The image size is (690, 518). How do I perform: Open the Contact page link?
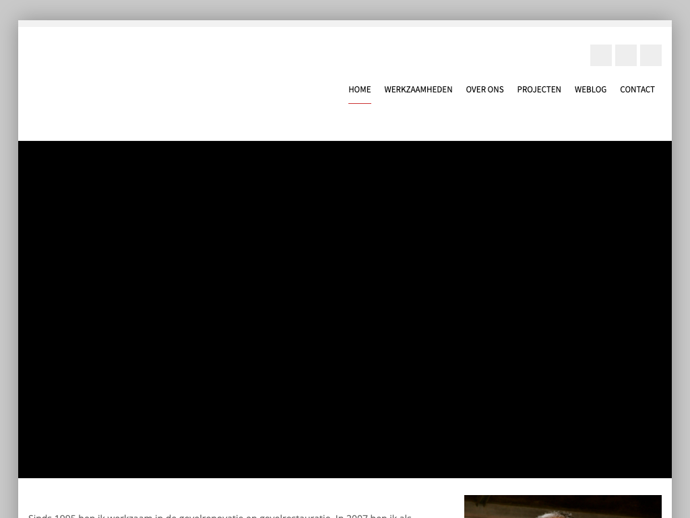coord(637,90)
